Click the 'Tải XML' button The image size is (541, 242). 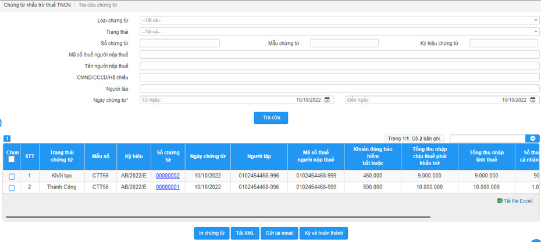(245, 233)
